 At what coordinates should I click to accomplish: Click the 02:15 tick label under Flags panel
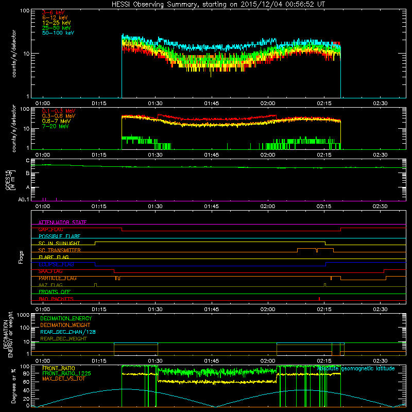click(324, 310)
